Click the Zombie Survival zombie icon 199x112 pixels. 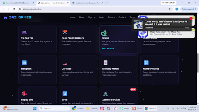105,94
